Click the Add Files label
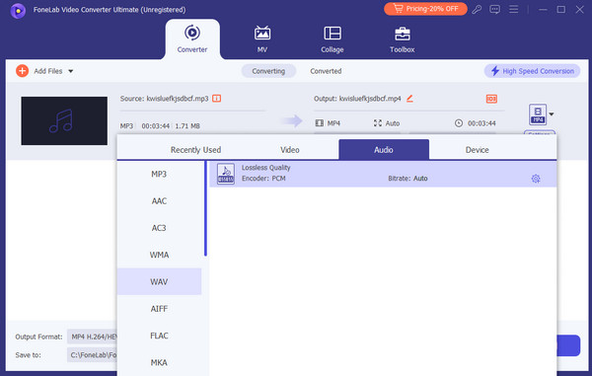 pyautogui.click(x=48, y=71)
